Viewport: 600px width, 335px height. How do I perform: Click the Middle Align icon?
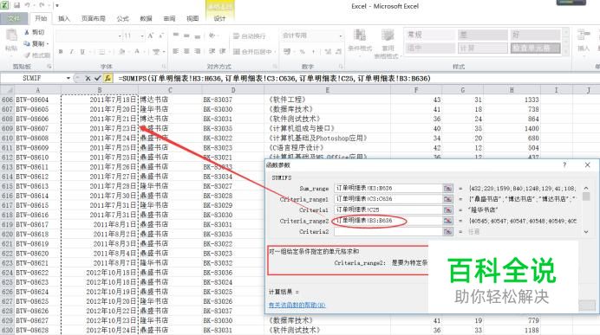click(186, 35)
